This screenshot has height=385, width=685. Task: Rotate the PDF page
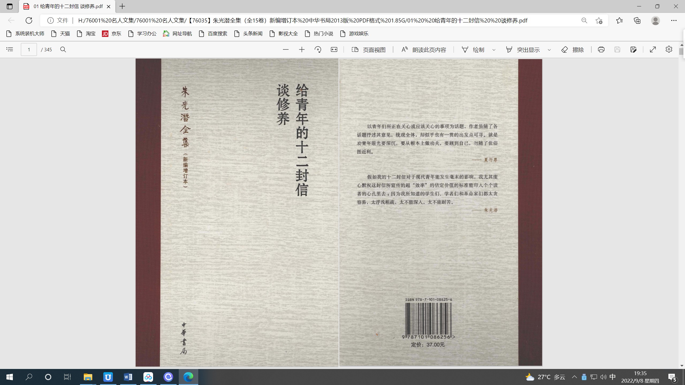click(x=318, y=49)
